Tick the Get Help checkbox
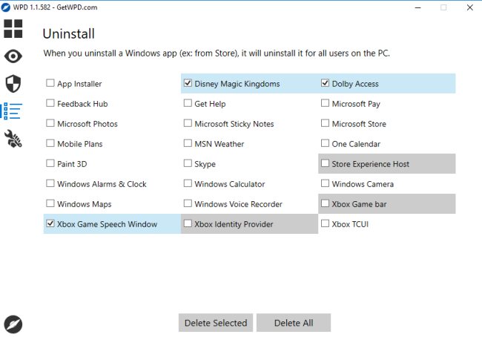482x337 pixels. [188, 103]
